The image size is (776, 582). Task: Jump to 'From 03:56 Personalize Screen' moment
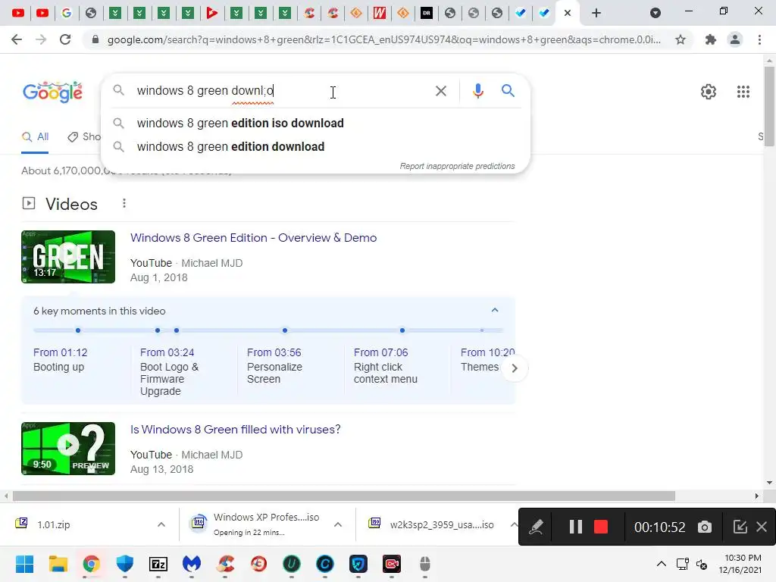(x=274, y=366)
